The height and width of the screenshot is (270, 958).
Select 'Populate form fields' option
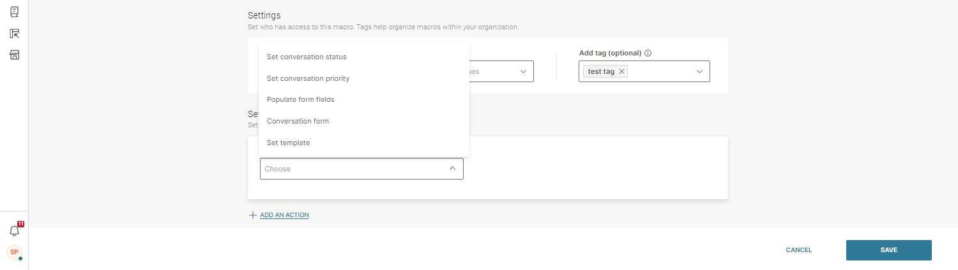300,99
